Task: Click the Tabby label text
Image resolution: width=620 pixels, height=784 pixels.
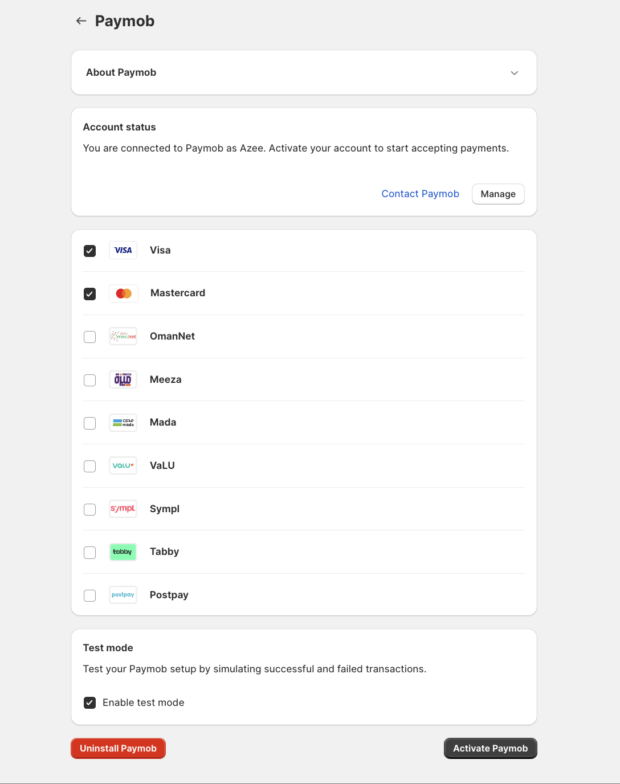Action: (165, 552)
